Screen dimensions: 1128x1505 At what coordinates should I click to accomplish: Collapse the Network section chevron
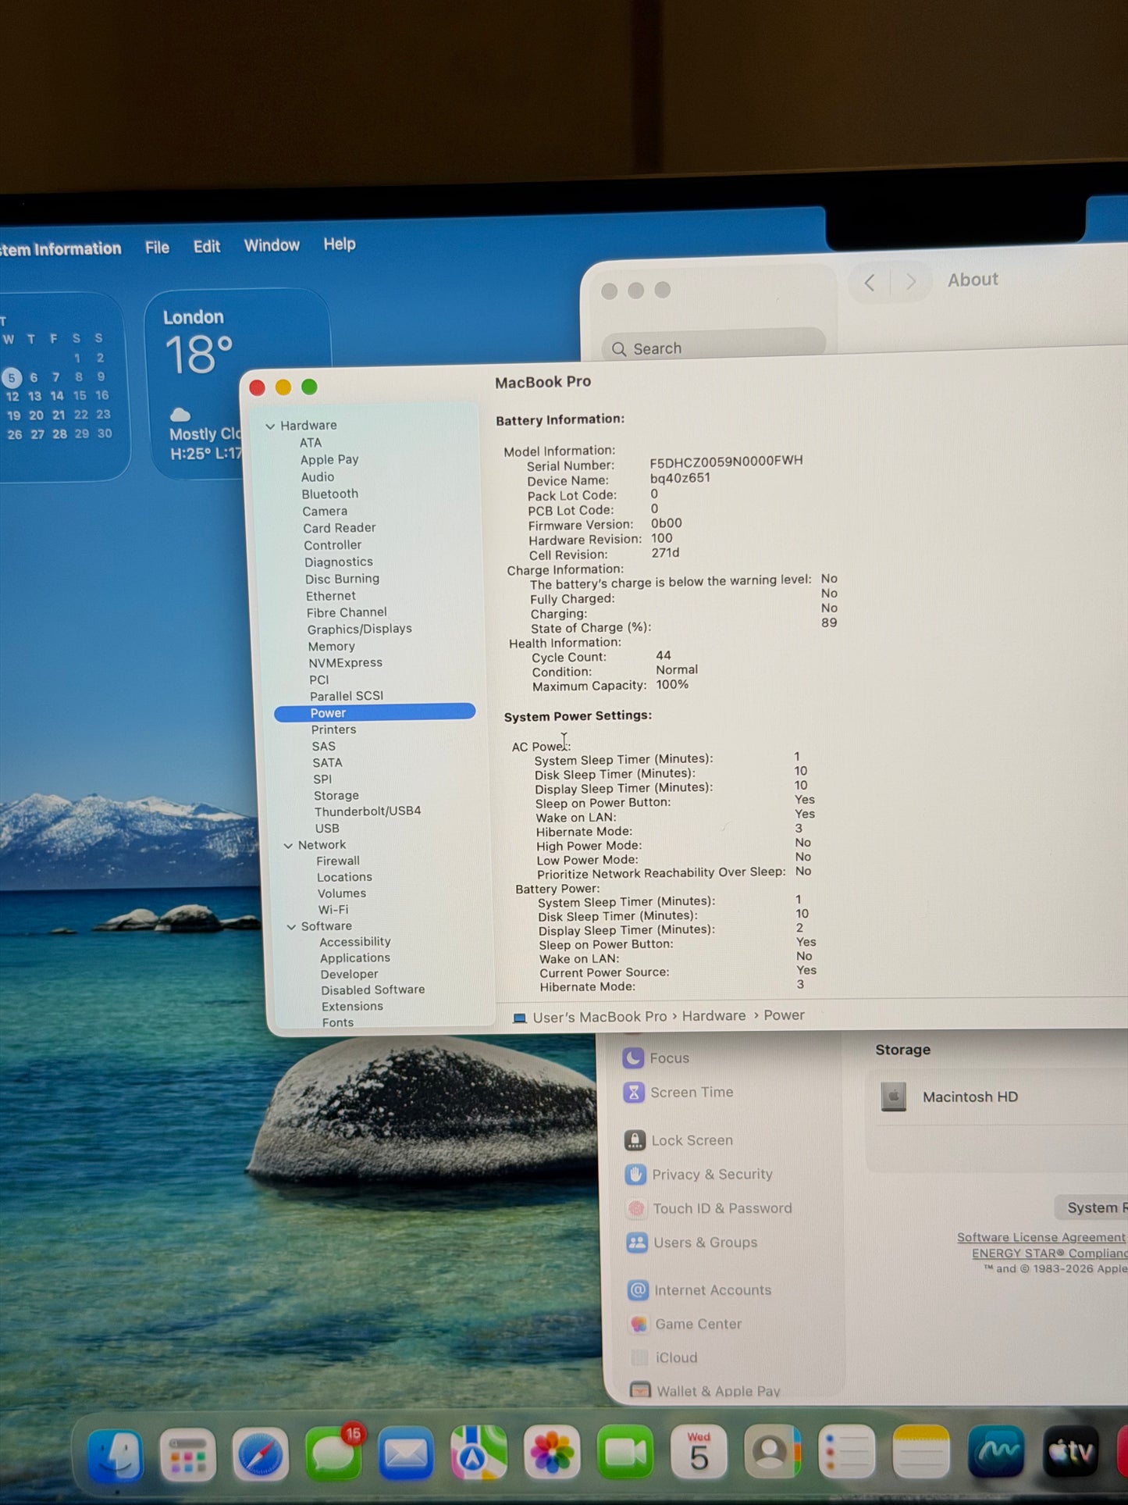tap(288, 846)
